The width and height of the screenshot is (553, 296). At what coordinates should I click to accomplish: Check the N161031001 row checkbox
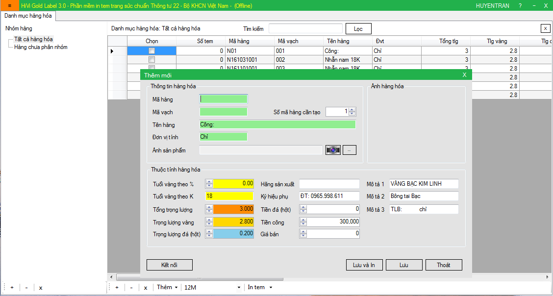pos(151,60)
